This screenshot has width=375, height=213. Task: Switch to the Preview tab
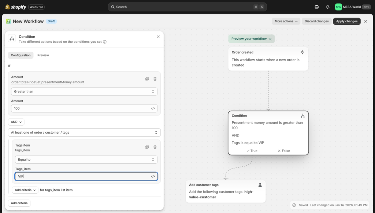tap(43, 55)
